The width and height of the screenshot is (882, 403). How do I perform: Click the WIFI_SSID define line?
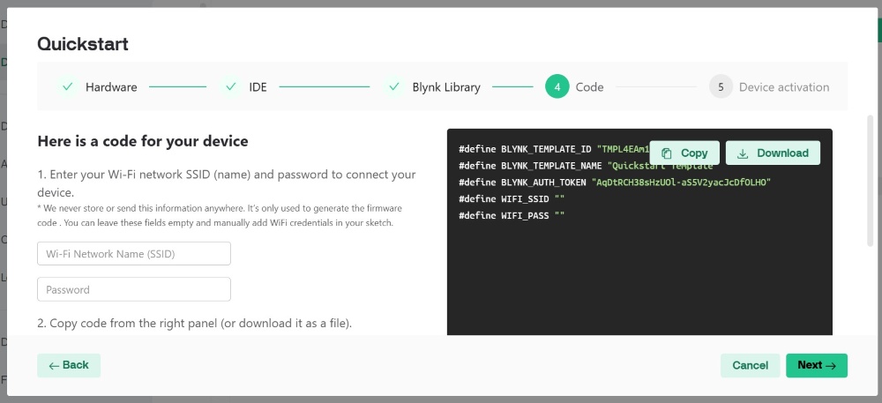coord(512,199)
